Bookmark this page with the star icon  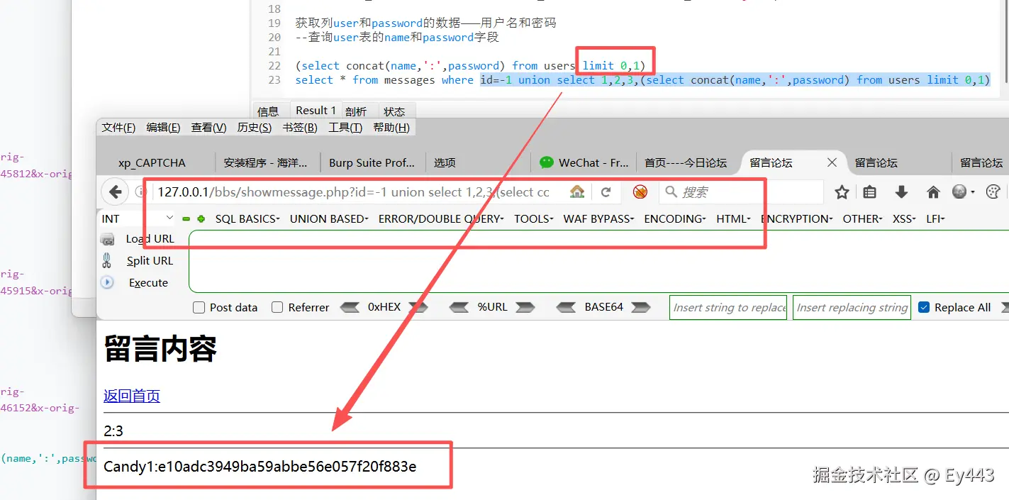[x=842, y=192]
